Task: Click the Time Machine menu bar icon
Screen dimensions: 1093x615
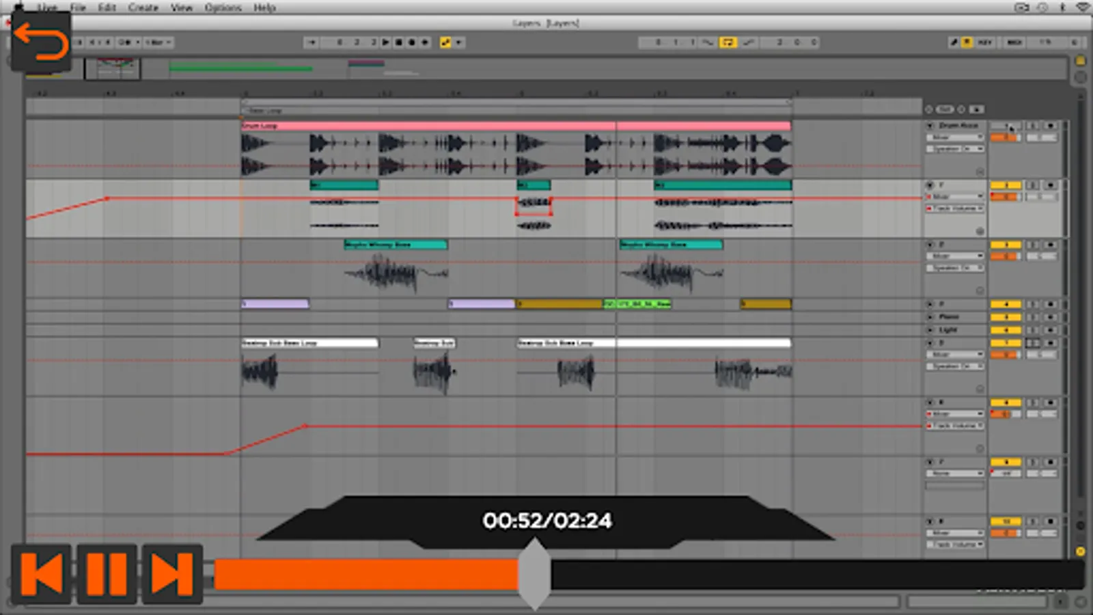Action: point(1042,8)
